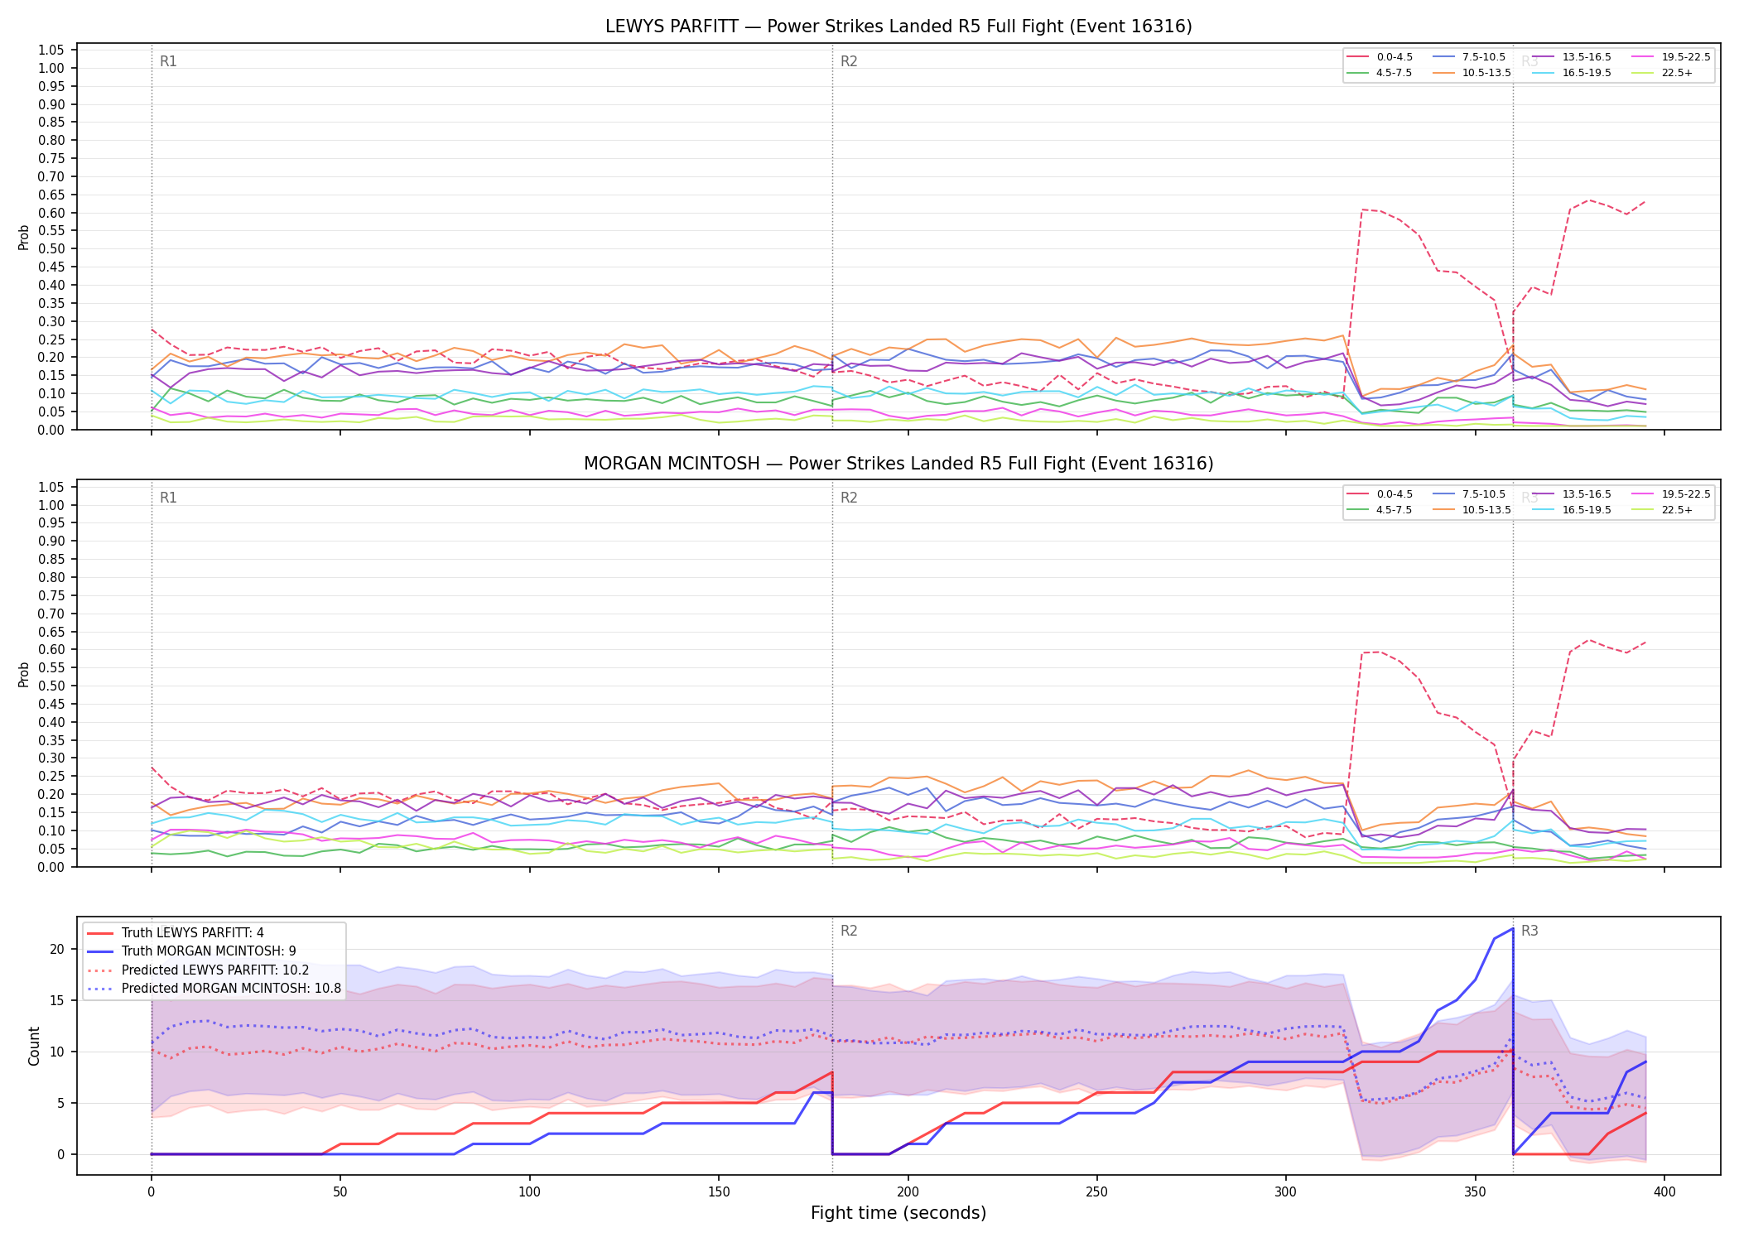Click 'Truth LEWYS PARFITT: 4' legend entry
Viewport: 1739px width, 1242px height.
176,933
